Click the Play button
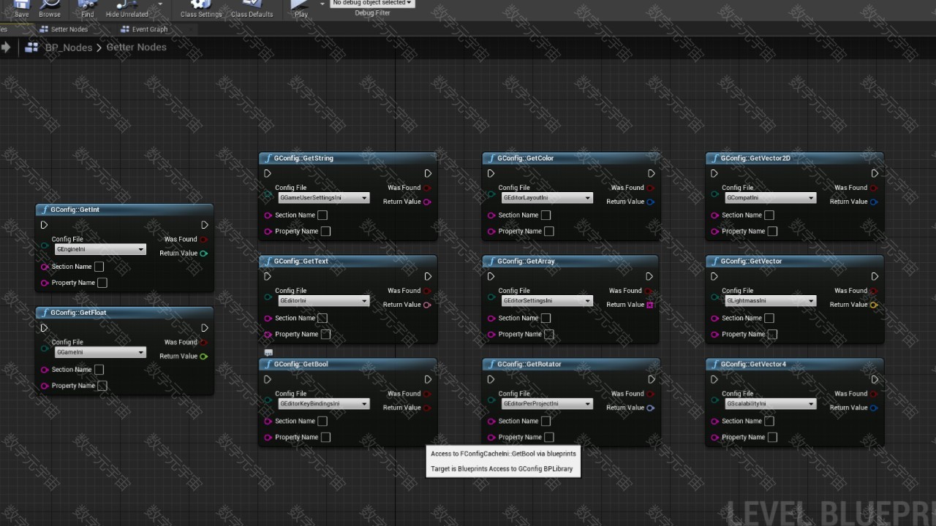 pos(301,9)
